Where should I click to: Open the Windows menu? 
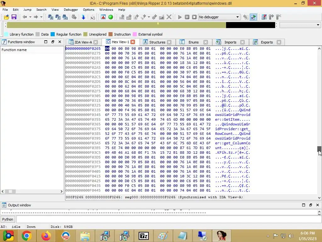[106, 10]
